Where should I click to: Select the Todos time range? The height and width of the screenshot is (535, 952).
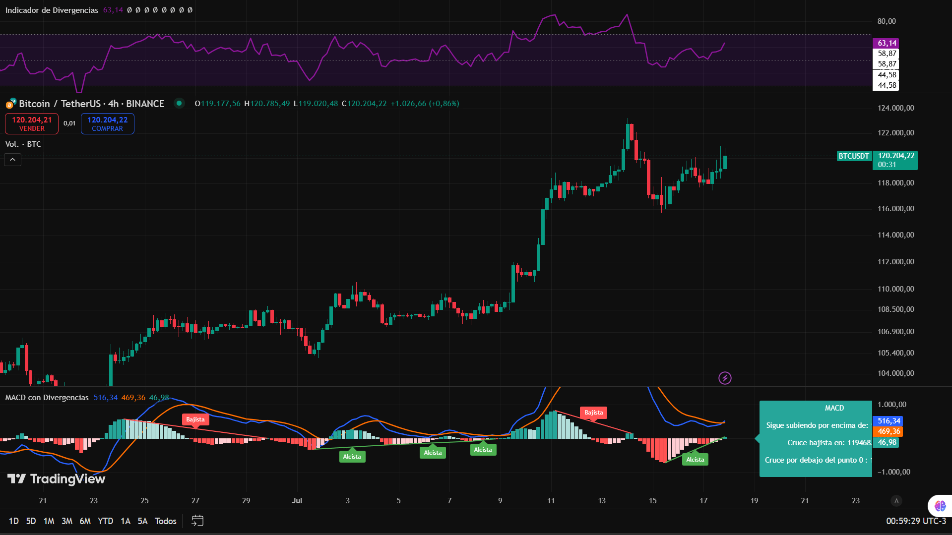pyautogui.click(x=166, y=521)
